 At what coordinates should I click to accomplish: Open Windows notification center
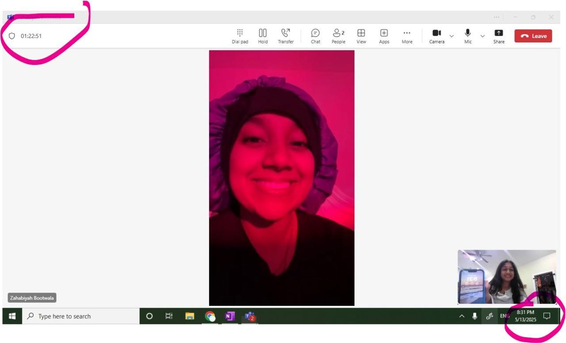[x=547, y=316]
